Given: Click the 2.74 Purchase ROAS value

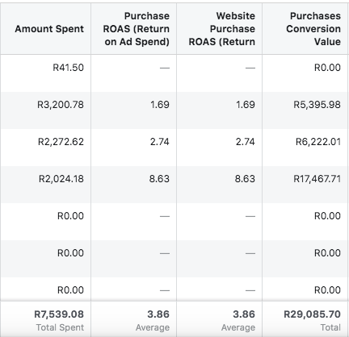Looking at the screenshot, I should click(160, 142).
